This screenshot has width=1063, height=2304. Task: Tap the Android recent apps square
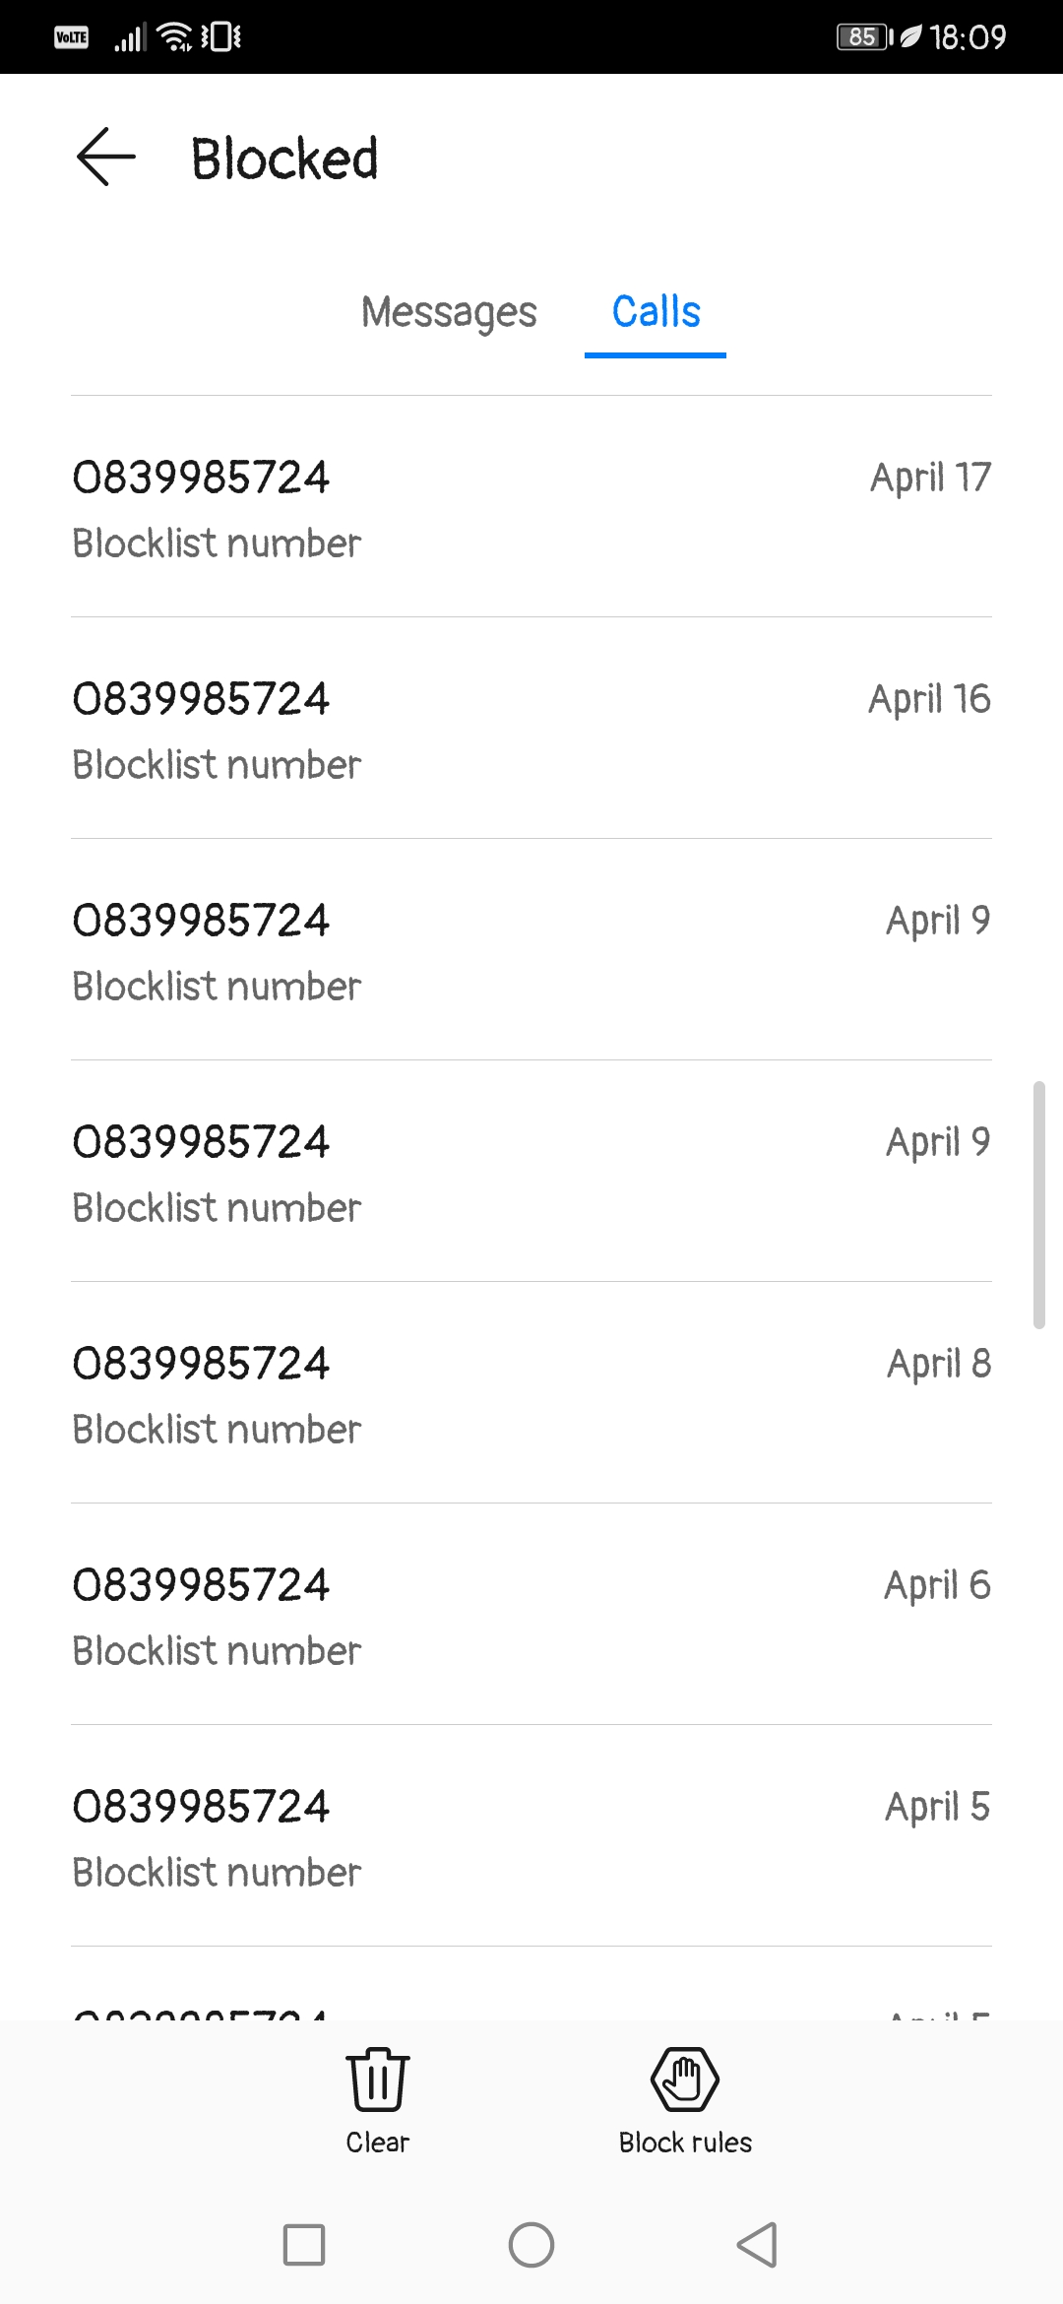(304, 2245)
